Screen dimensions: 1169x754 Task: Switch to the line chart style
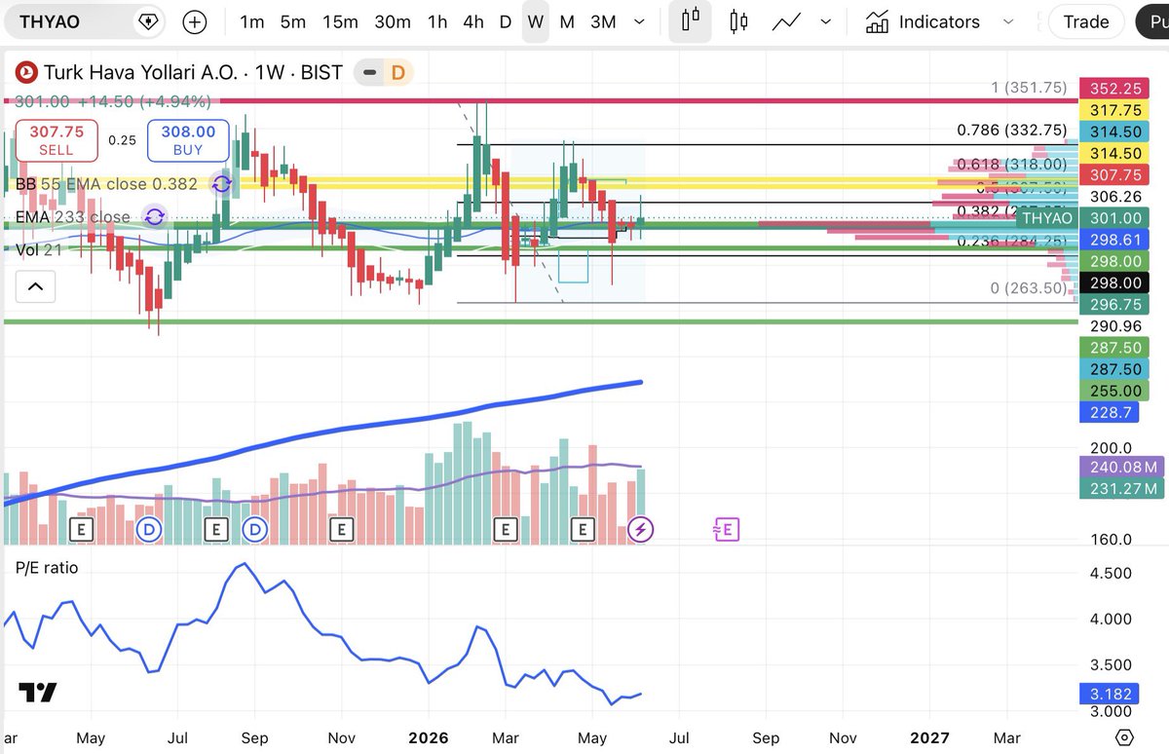[787, 21]
